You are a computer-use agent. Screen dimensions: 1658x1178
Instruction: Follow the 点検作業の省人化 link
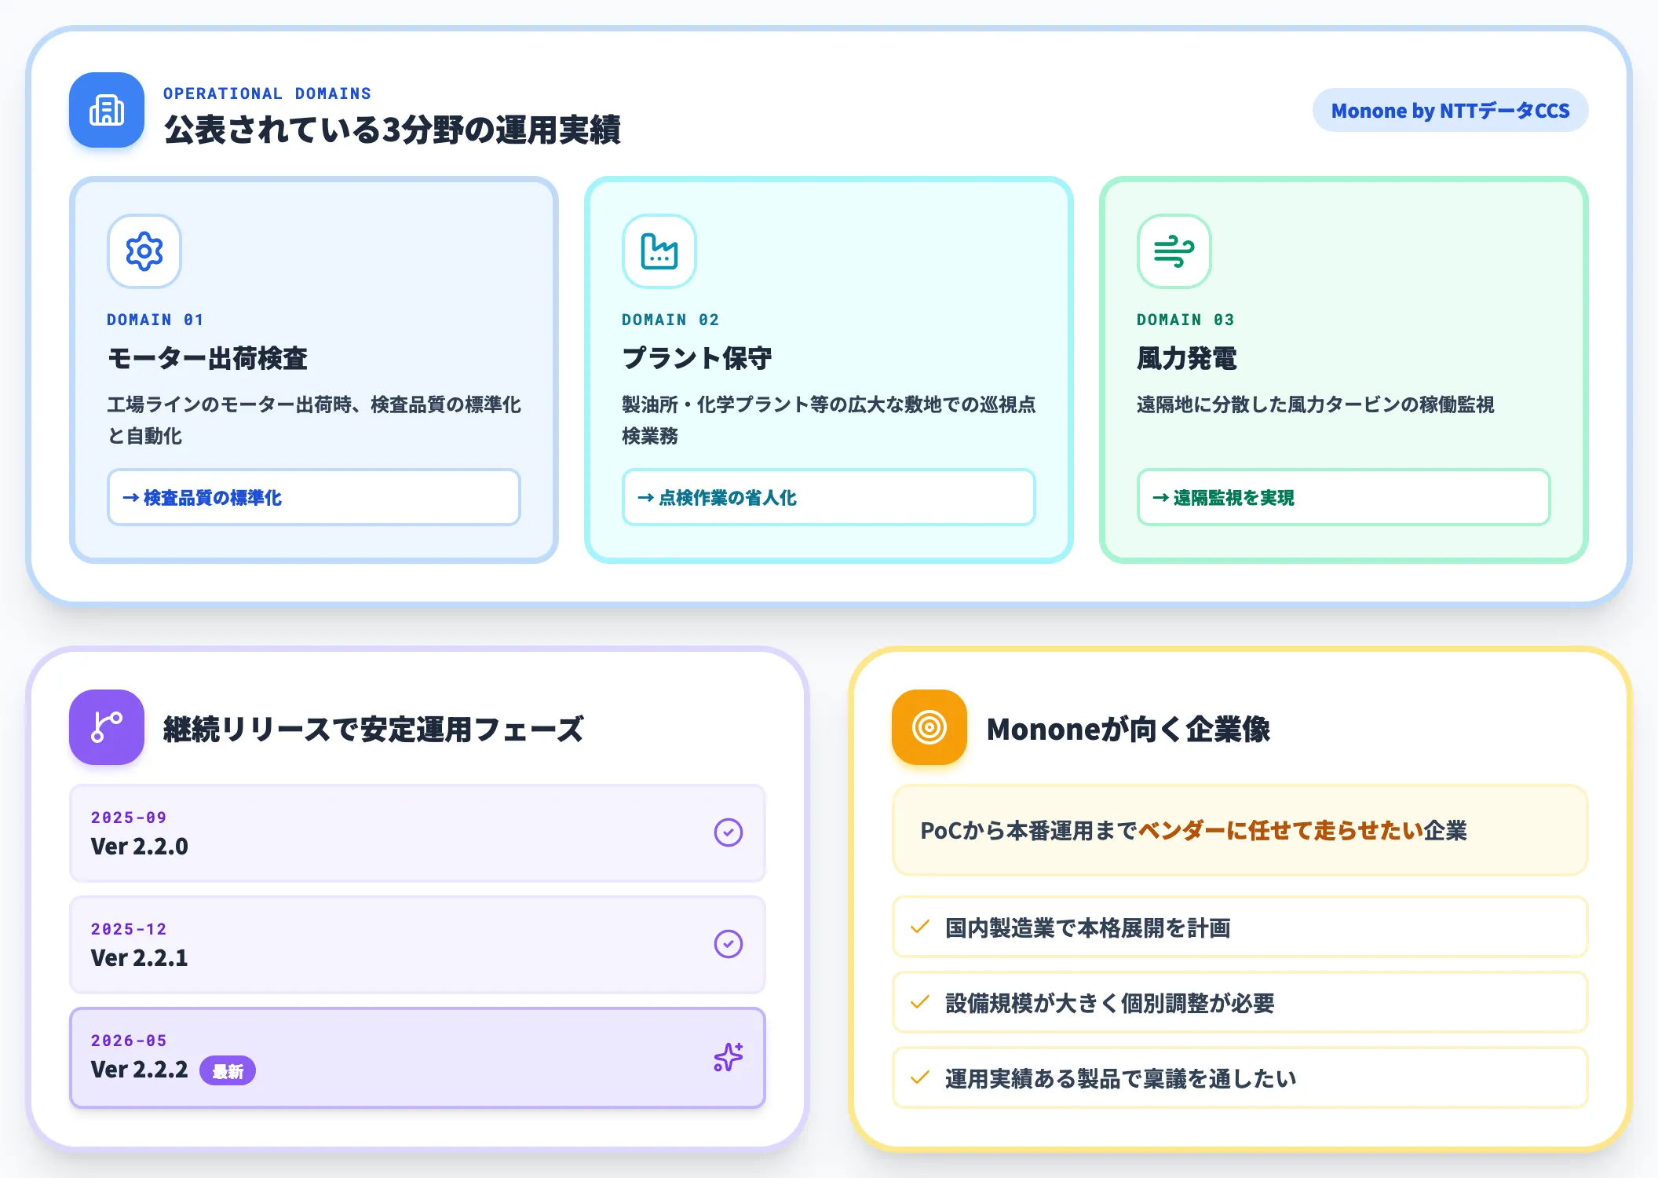point(829,497)
